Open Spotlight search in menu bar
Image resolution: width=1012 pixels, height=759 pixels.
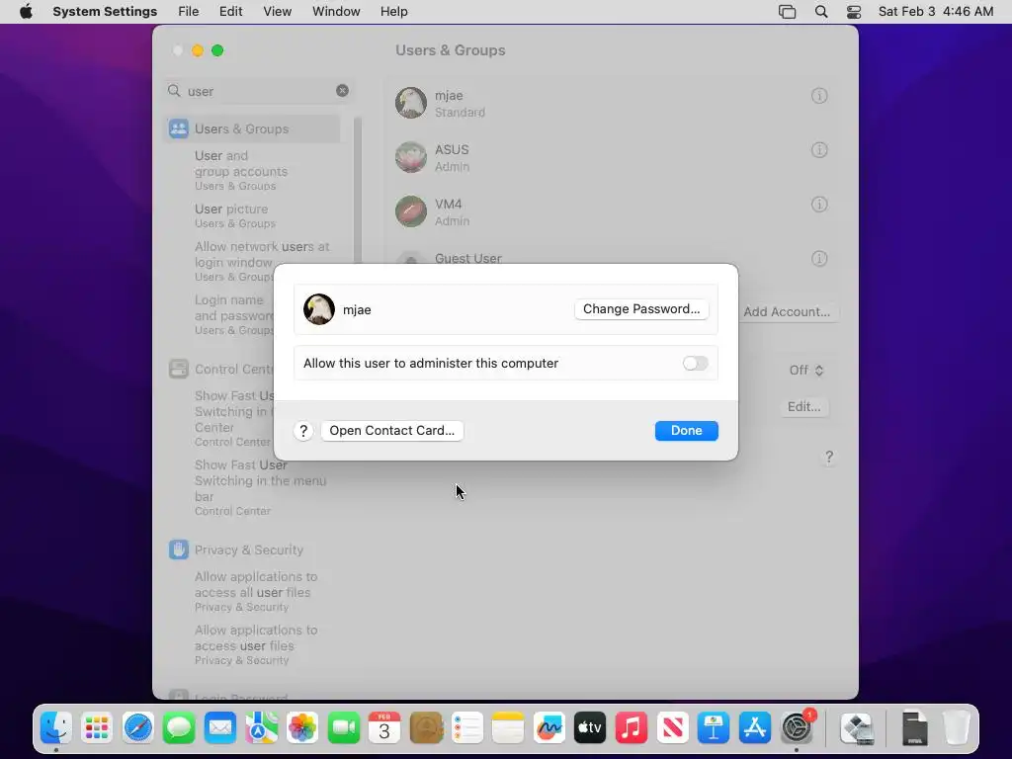point(821,12)
